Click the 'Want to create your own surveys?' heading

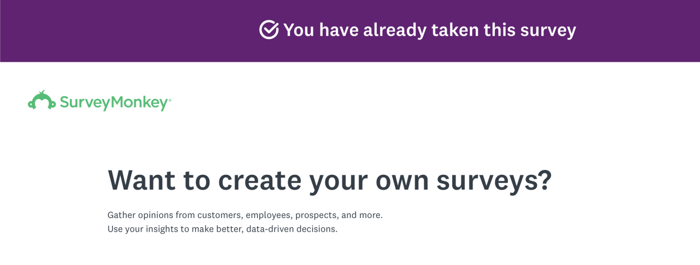[x=329, y=180]
